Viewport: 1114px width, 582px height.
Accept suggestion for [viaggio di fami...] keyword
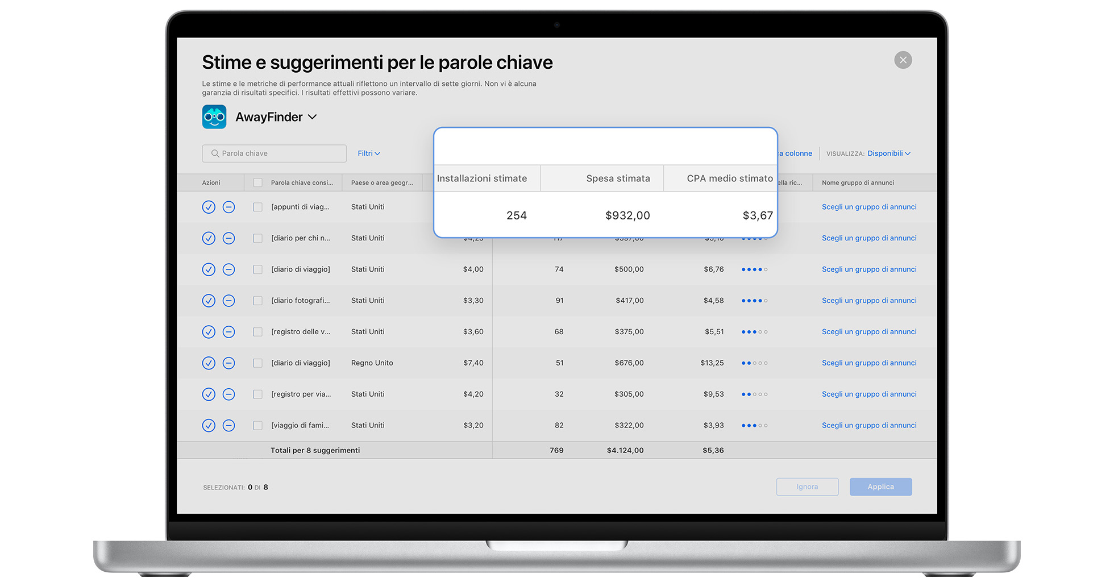pyautogui.click(x=209, y=426)
